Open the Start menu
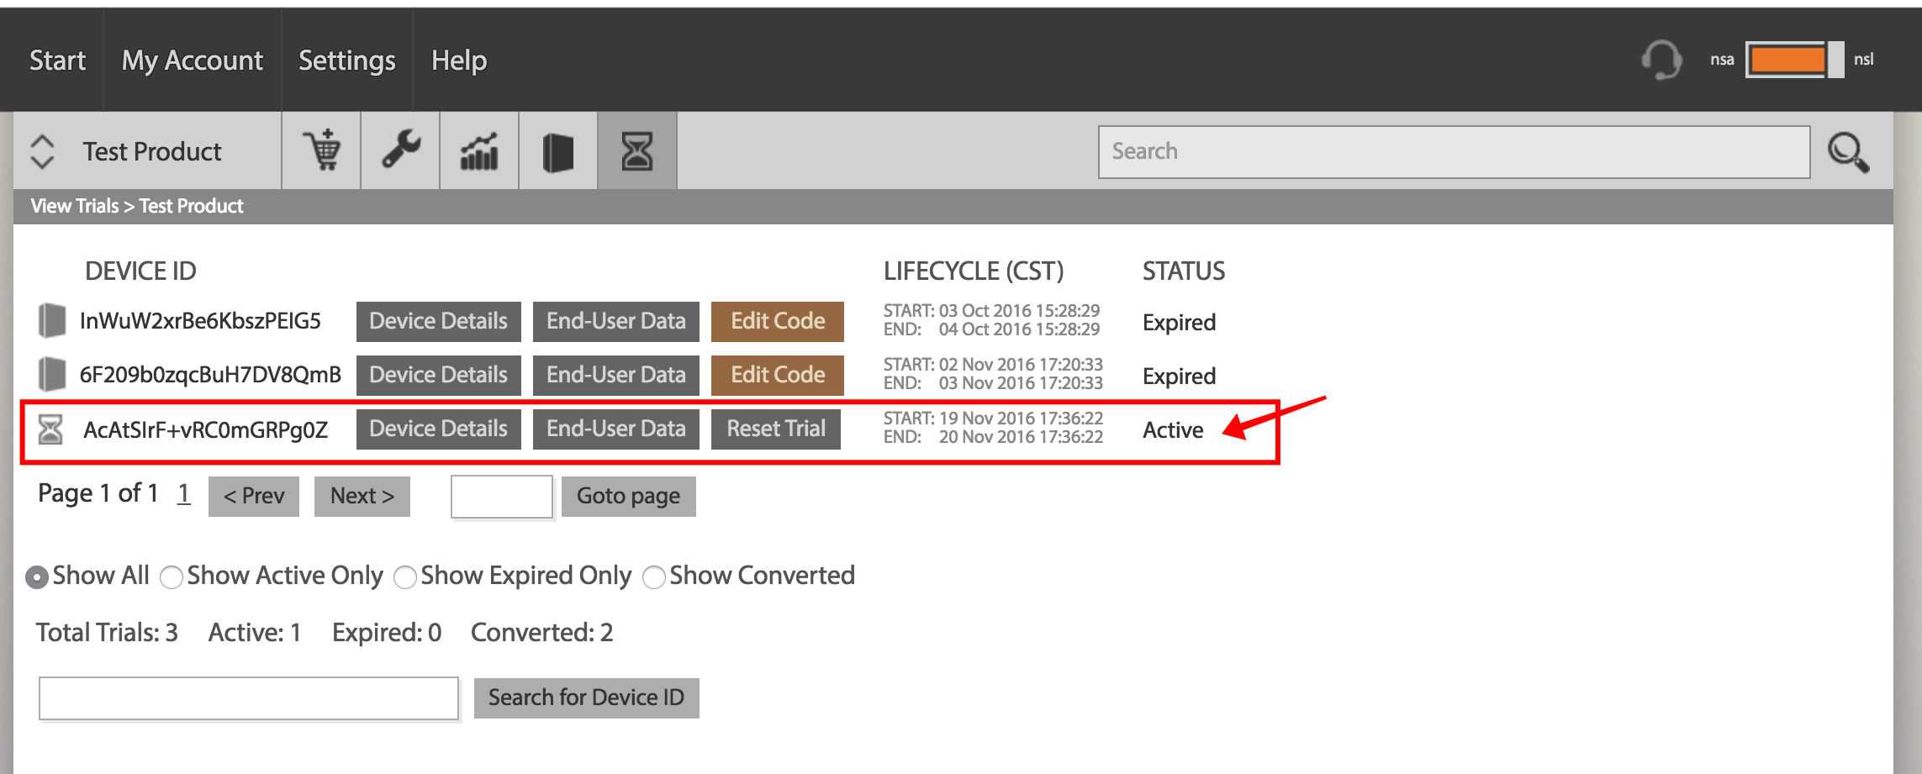The height and width of the screenshot is (774, 1922). coord(57,61)
